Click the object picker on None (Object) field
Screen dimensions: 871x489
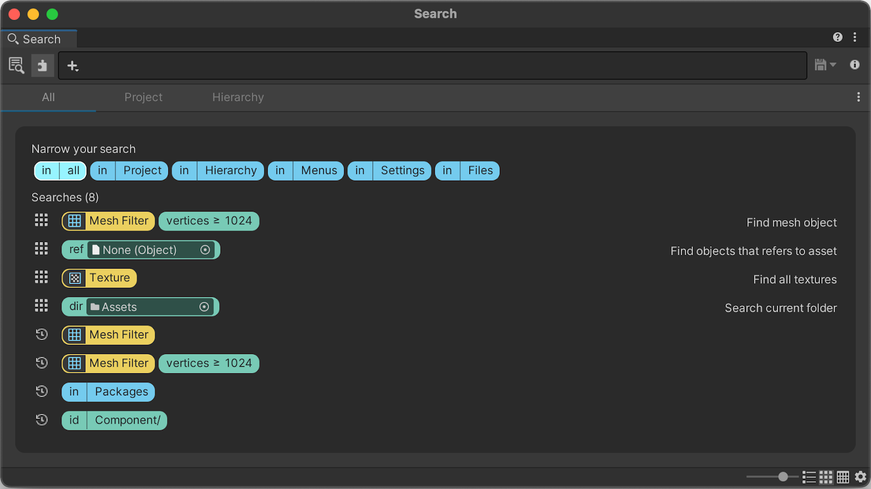[x=205, y=250]
